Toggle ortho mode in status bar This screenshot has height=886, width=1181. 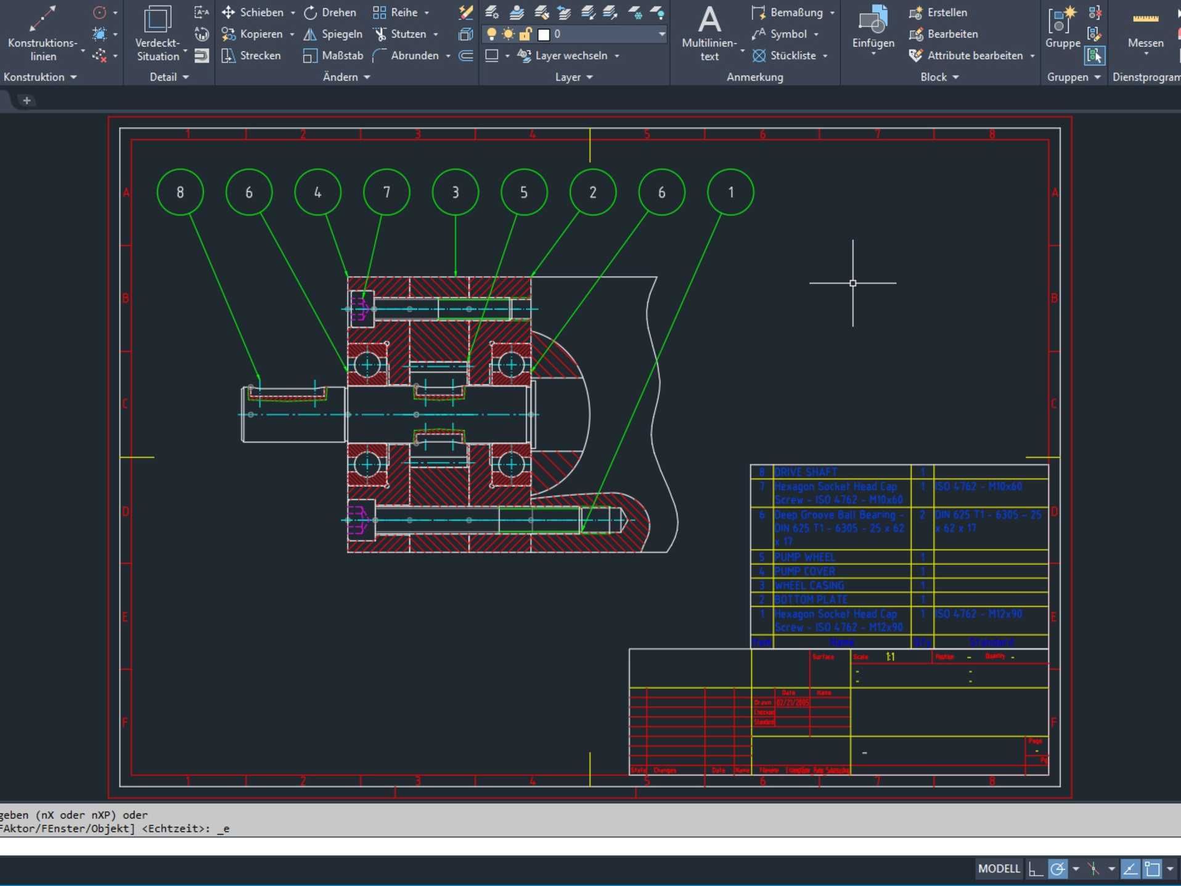coord(1036,869)
